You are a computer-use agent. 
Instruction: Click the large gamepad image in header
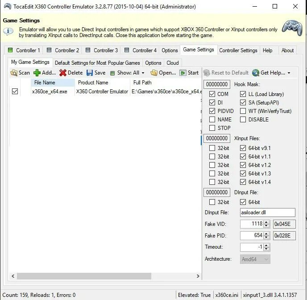click(x=292, y=28)
